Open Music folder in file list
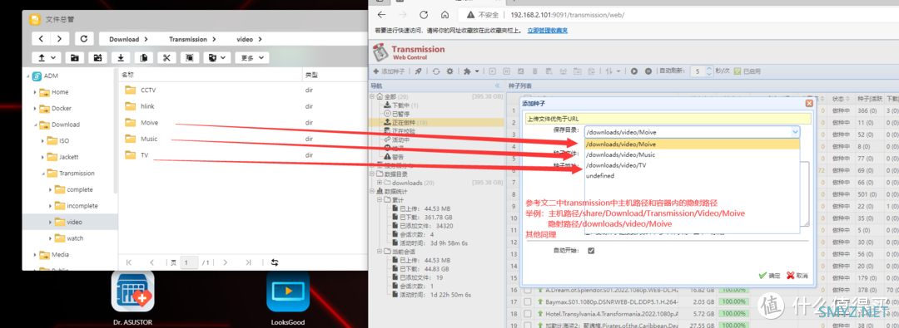The image size is (899, 328). coord(148,139)
